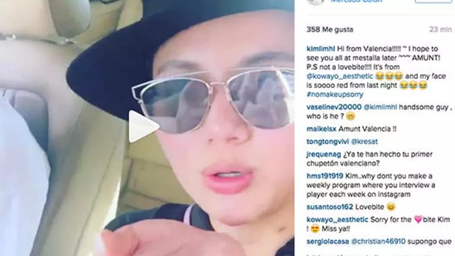Open the poster's round profile avatar

click(x=315, y=2)
